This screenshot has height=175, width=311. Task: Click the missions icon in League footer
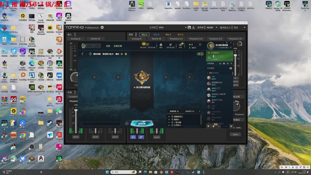213,126
